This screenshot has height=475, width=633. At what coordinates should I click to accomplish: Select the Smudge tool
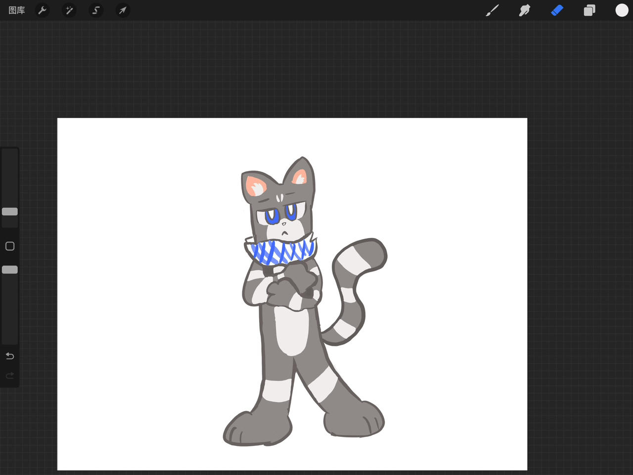(x=525, y=10)
